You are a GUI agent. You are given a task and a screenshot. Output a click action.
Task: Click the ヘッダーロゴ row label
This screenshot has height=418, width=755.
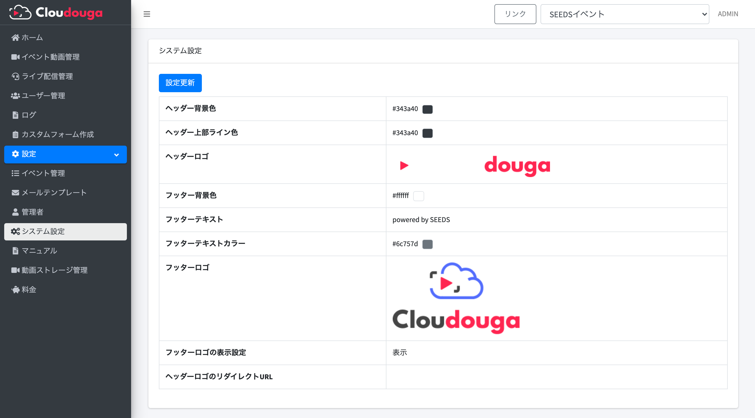pyautogui.click(x=187, y=156)
